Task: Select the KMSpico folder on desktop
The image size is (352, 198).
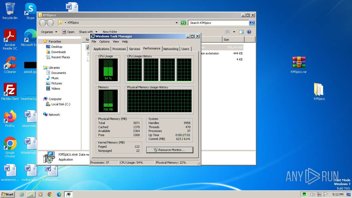Action: pos(319,92)
